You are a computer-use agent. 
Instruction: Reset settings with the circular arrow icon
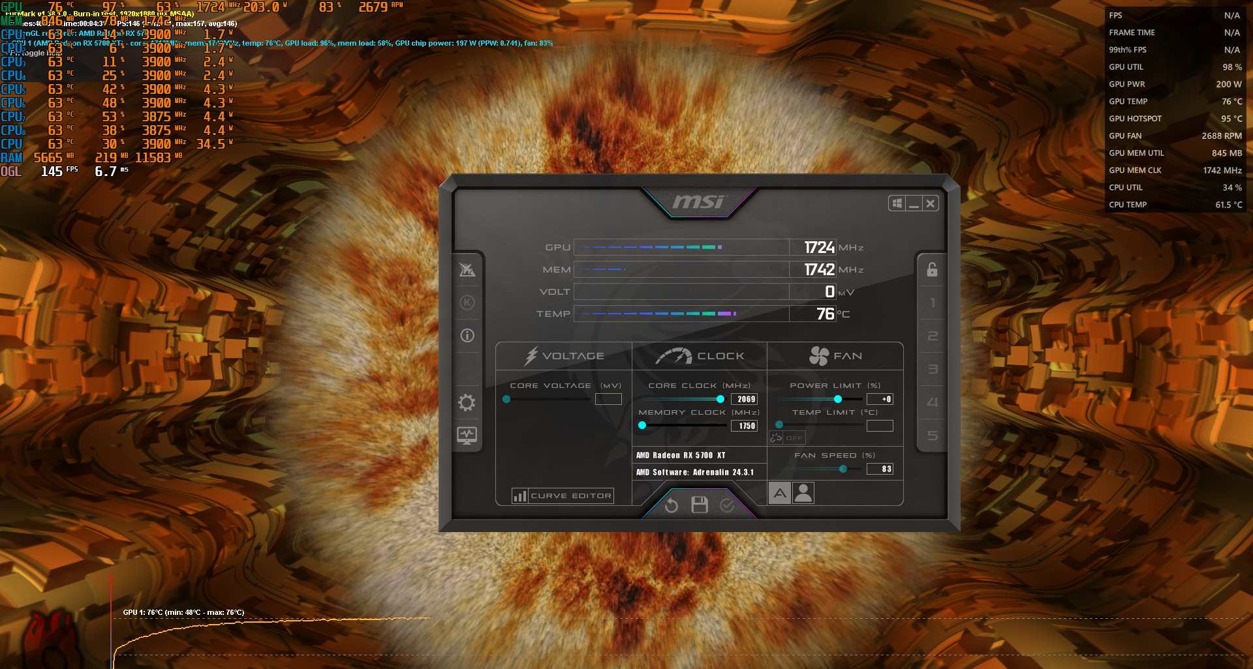click(672, 505)
